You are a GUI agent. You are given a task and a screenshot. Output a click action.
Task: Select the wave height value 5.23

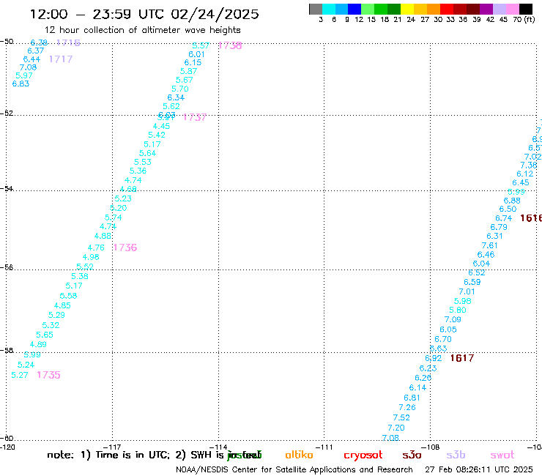click(x=123, y=198)
